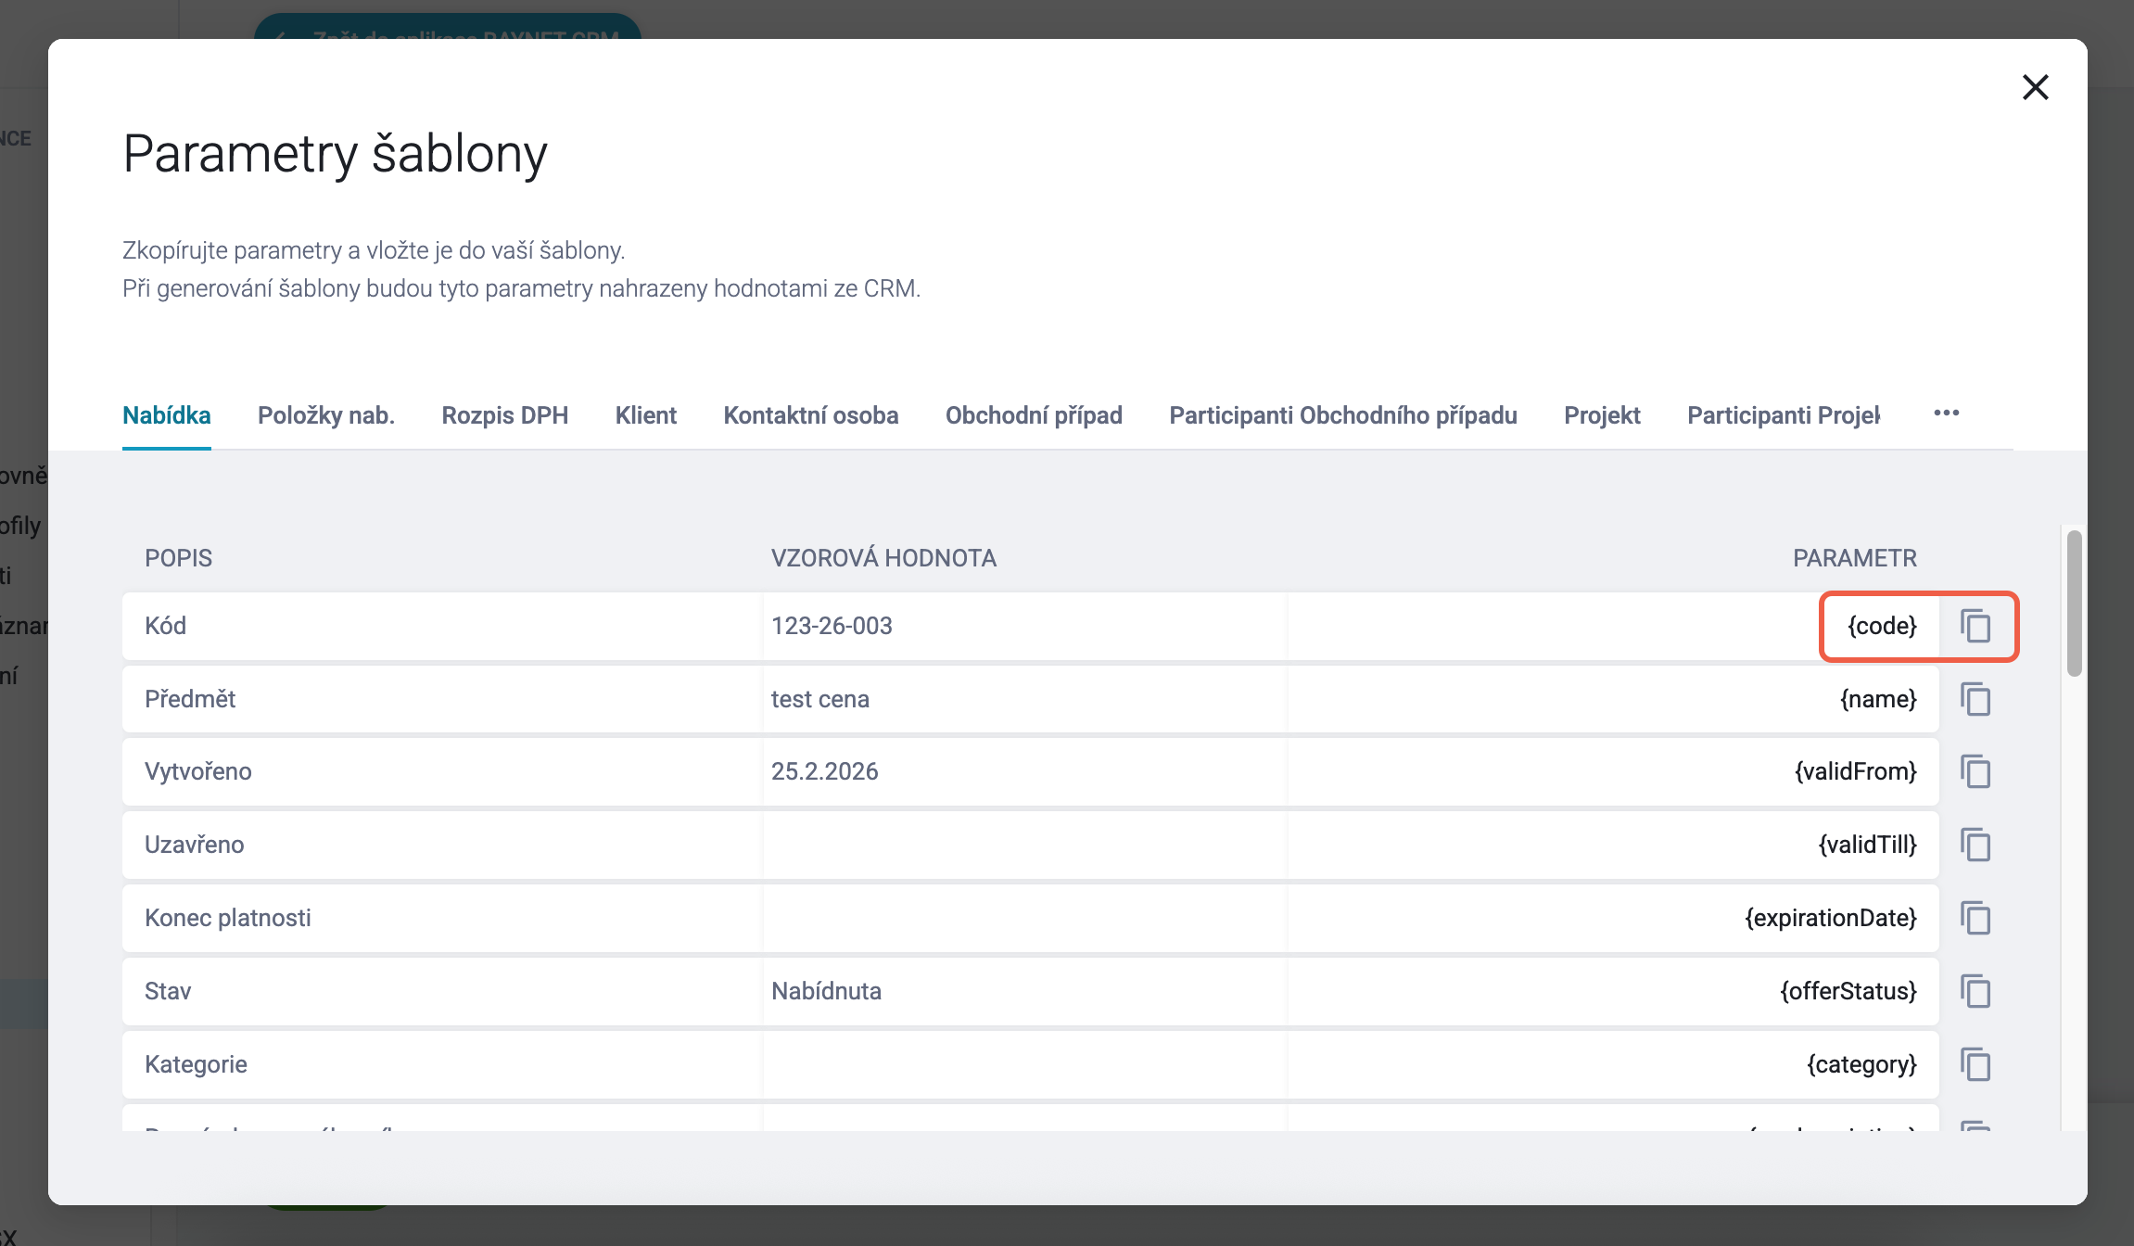
Task: Click the {code} parameter text
Action: click(1882, 626)
